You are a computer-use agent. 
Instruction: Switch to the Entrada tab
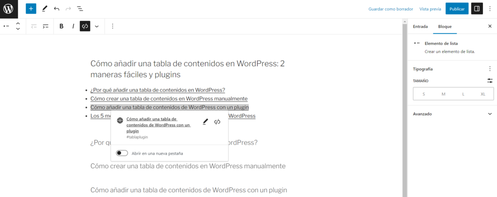click(420, 27)
